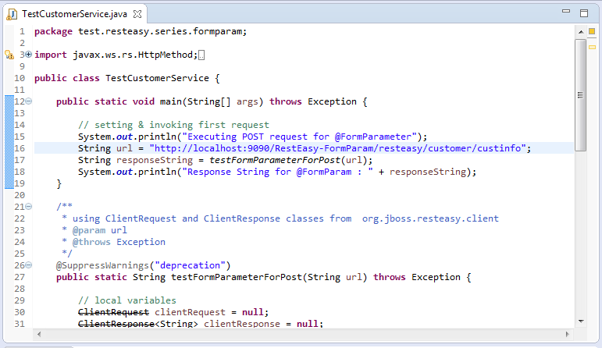This screenshot has height=348, width=602.
Task: Click '@param url' in the Javadoc
Action: coord(99,230)
